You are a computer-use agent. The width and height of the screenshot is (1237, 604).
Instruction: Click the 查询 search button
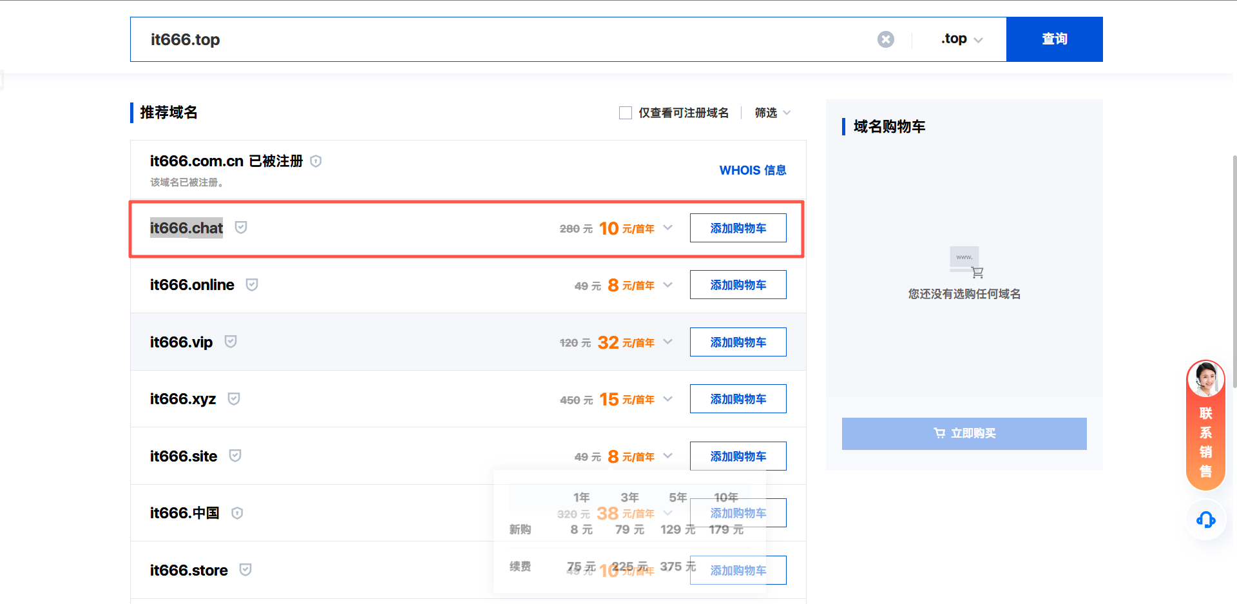(x=1055, y=39)
